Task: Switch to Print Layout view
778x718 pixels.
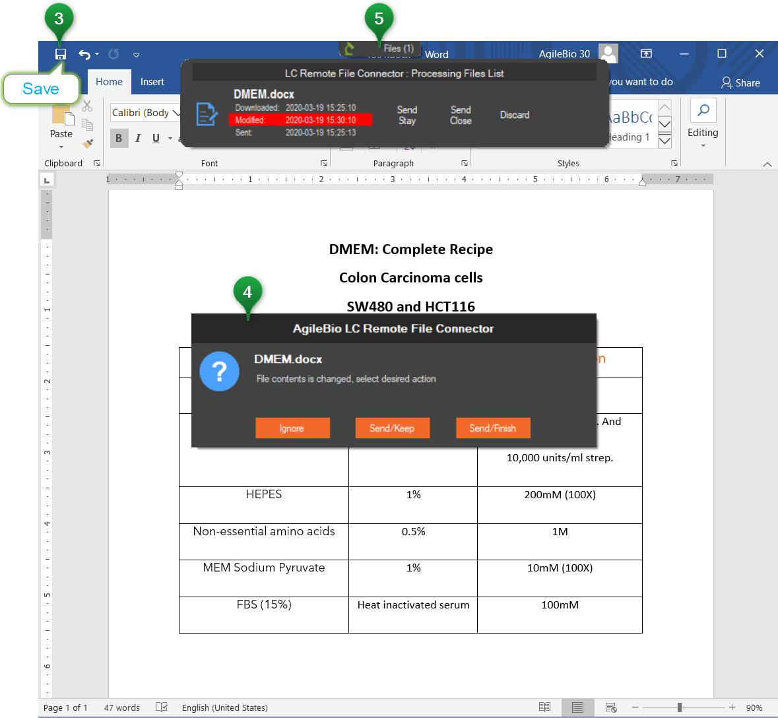Action: (577, 707)
